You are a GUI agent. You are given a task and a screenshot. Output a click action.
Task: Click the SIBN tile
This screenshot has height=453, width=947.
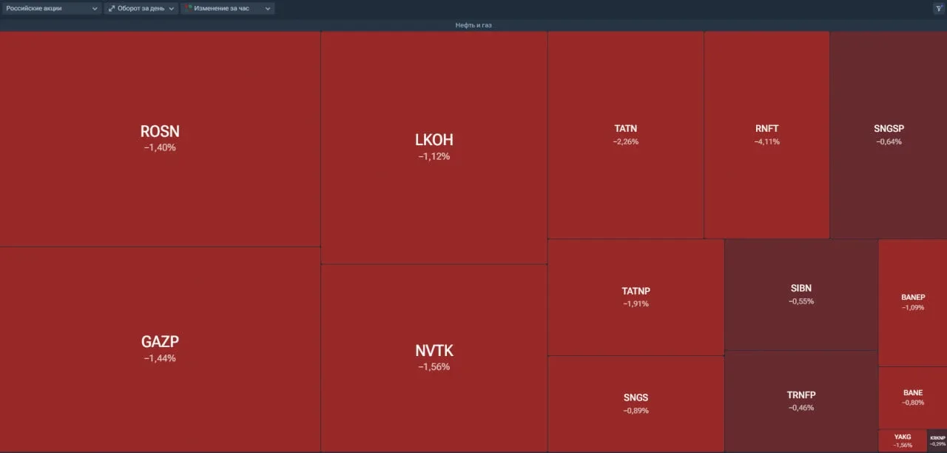tap(801, 294)
